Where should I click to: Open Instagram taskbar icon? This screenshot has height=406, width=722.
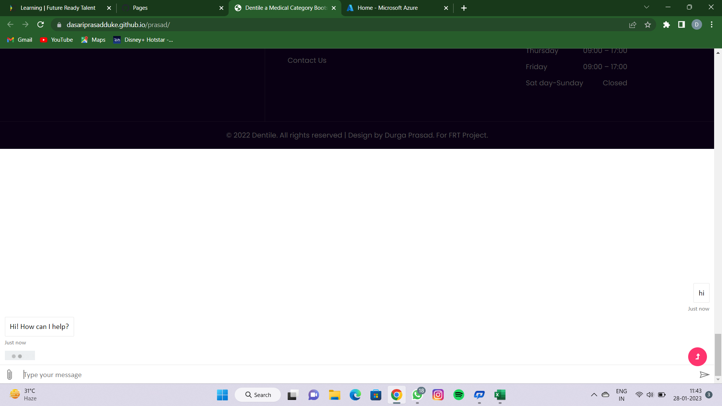438,395
